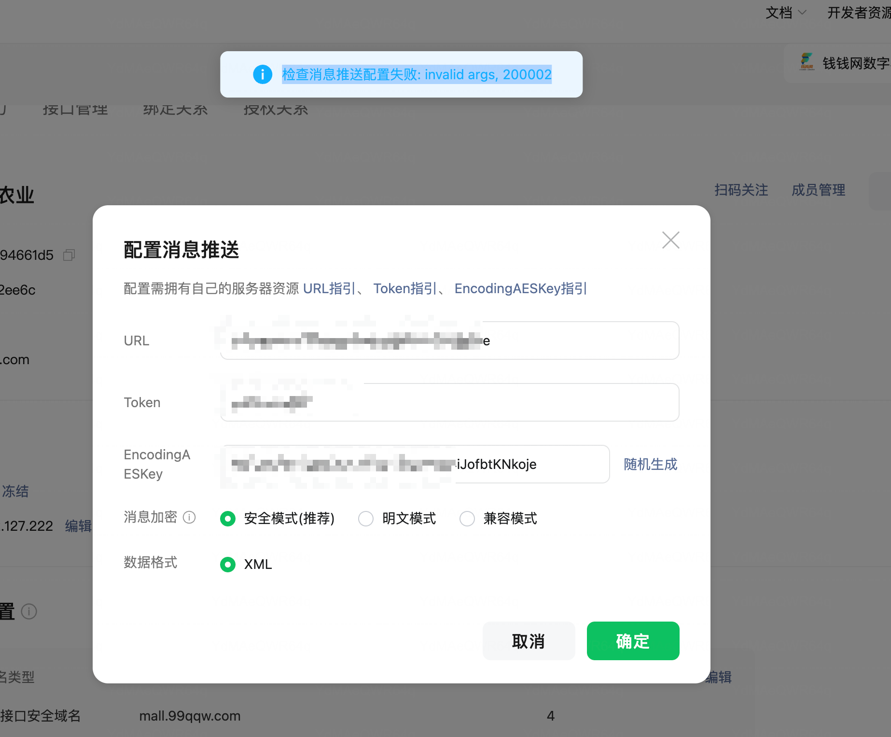Open the 文档 dropdown menu

[x=786, y=13]
